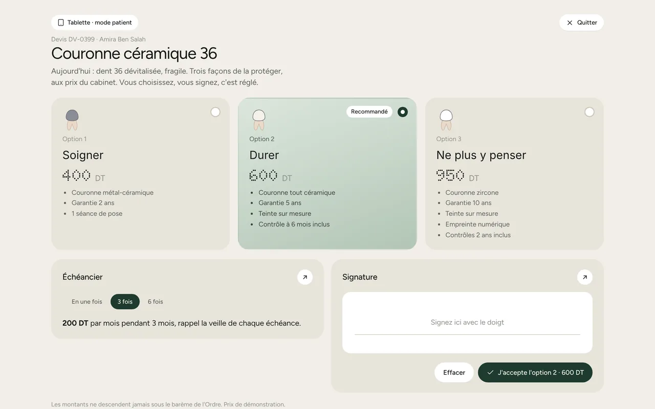Click the Ne plus y penser title
This screenshot has height=409, width=655.
(x=481, y=155)
